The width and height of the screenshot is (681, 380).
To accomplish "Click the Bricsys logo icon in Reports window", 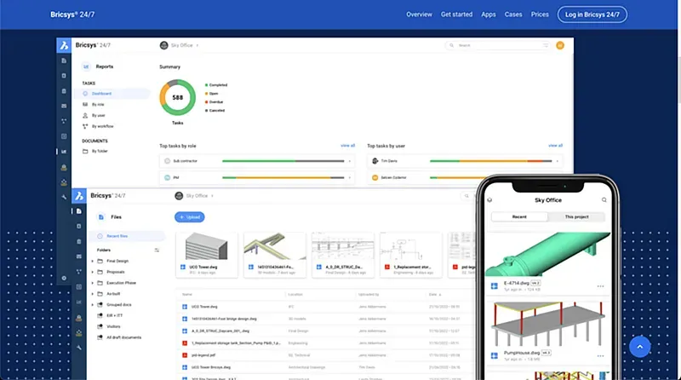I will click(x=64, y=45).
